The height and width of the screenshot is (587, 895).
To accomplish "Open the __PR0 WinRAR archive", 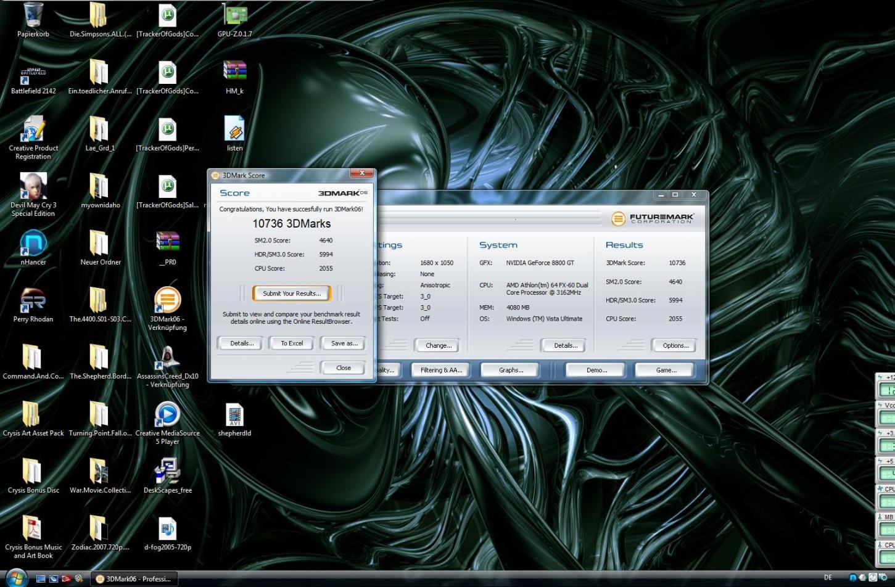I will [x=167, y=248].
